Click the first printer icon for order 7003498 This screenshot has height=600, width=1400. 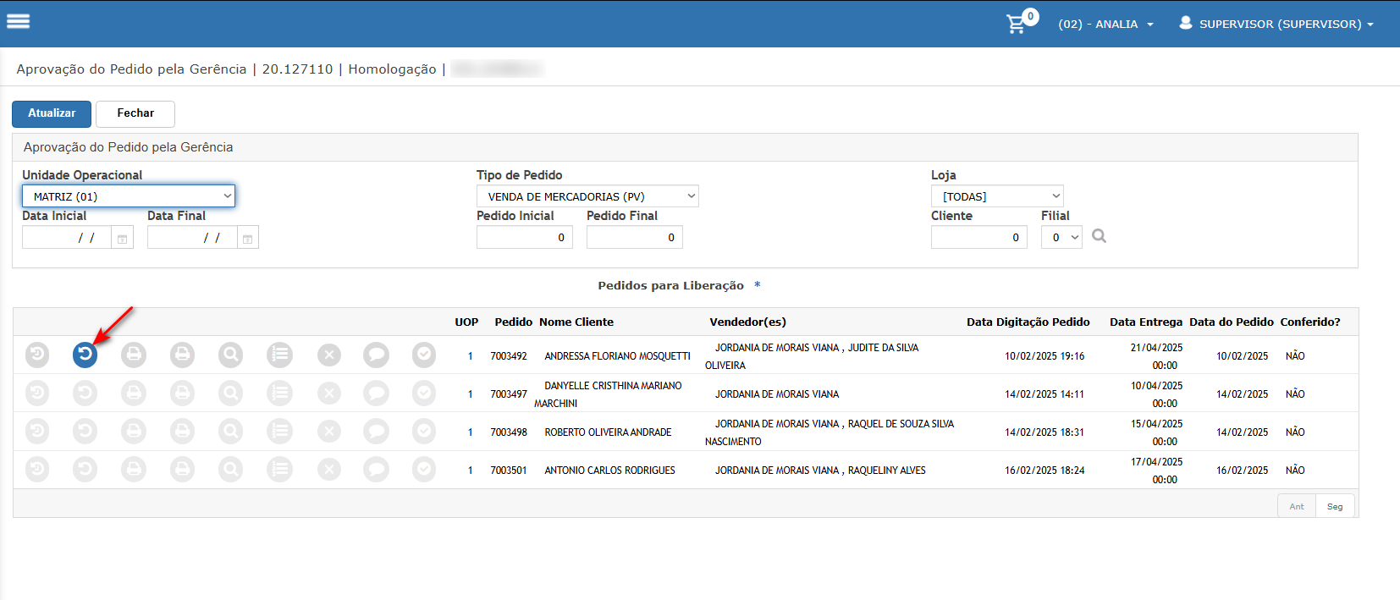point(134,431)
